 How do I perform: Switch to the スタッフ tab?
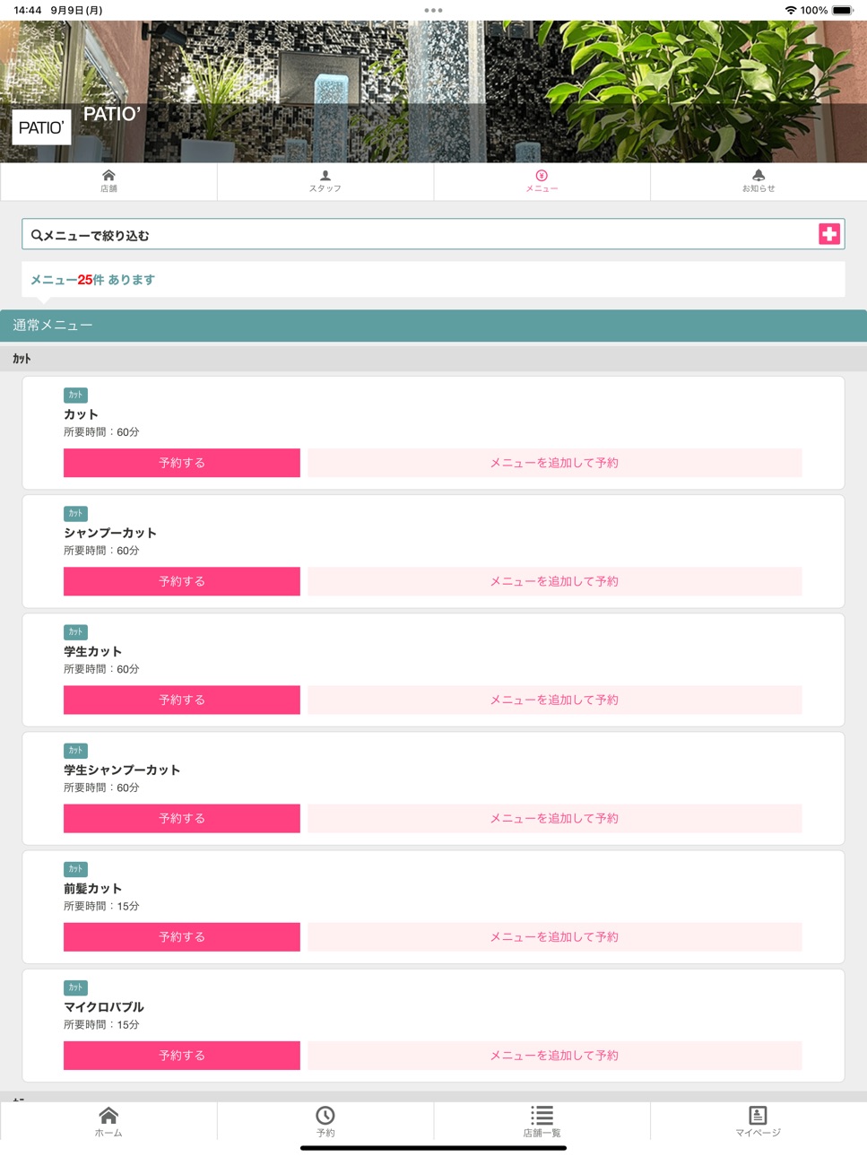[325, 181]
